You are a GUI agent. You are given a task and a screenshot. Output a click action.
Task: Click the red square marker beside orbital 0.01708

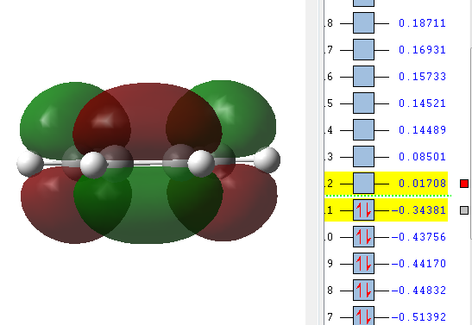464,184
